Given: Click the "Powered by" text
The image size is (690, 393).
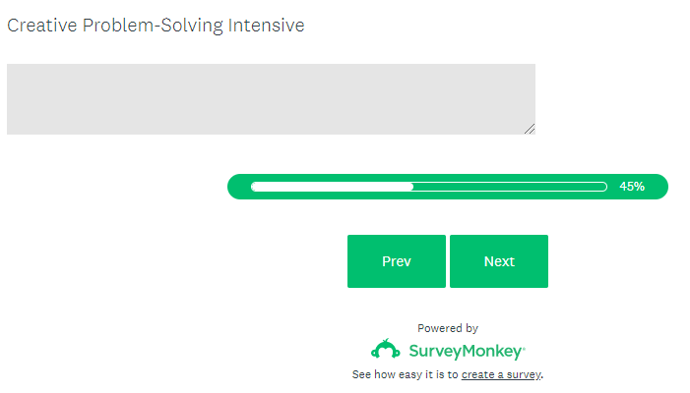Looking at the screenshot, I should point(448,328).
